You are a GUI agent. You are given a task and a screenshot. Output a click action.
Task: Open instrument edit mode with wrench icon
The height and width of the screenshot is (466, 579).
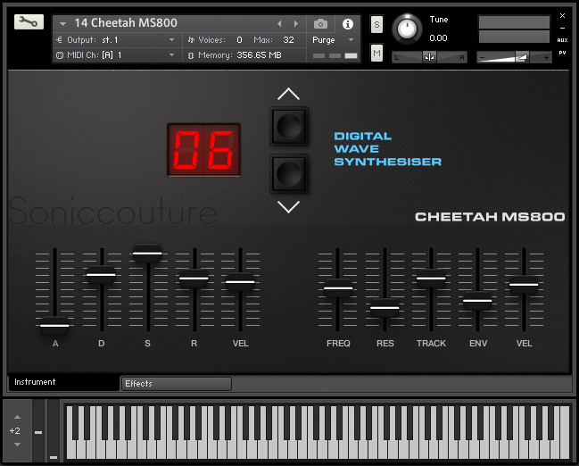(29, 22)
